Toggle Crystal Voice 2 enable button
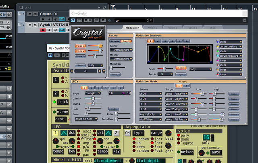The height and width of the screenshot is (163, 258). 80,51
